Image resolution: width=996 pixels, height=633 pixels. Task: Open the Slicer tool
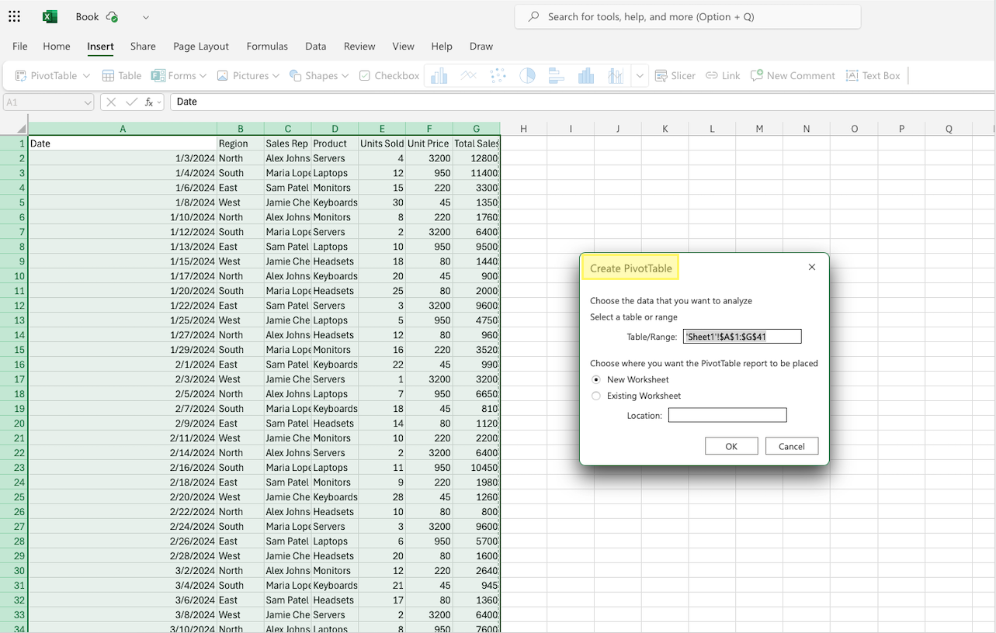coord(675,75)
